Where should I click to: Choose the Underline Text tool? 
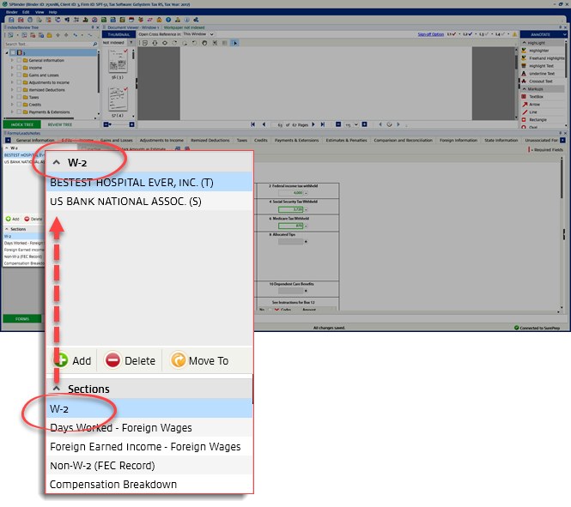coord(541,74)
